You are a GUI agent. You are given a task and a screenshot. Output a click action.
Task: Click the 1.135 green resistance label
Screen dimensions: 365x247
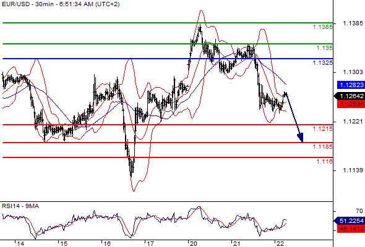click(325, 48)
